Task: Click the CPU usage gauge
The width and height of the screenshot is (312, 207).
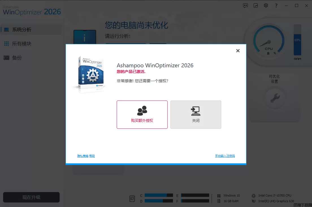Action: click(269, 41)
